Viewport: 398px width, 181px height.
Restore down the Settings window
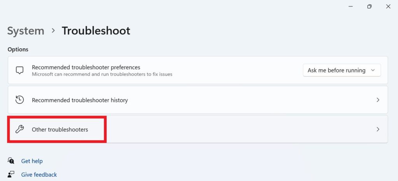point(369,6)
